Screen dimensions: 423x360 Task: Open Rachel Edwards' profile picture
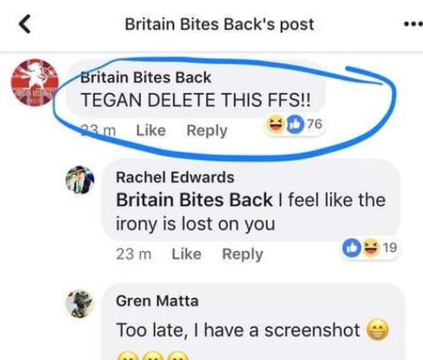[x=80, y=180]
